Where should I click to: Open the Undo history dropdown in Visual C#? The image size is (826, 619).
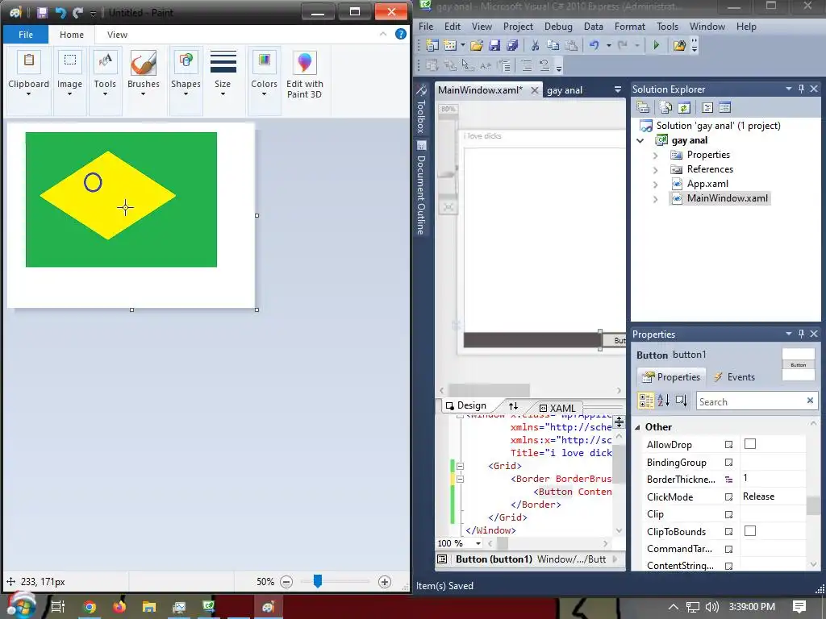pyautogui.click(x=608, y=45)
